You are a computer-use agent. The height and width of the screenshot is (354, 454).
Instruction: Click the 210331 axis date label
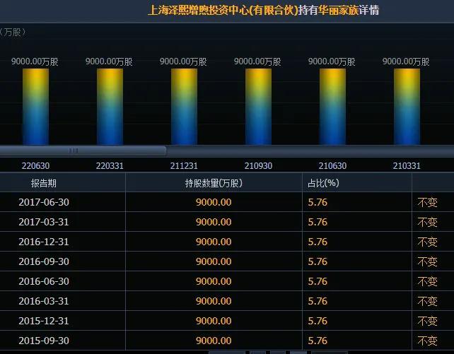tap(407, 166)
